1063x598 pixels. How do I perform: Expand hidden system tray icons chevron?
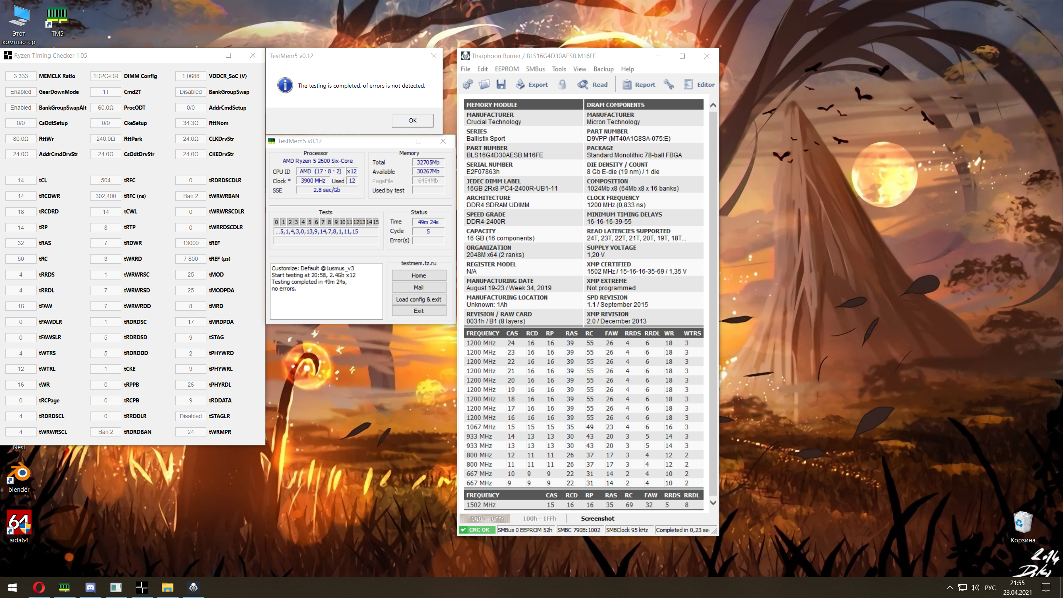tap(949, 588)
